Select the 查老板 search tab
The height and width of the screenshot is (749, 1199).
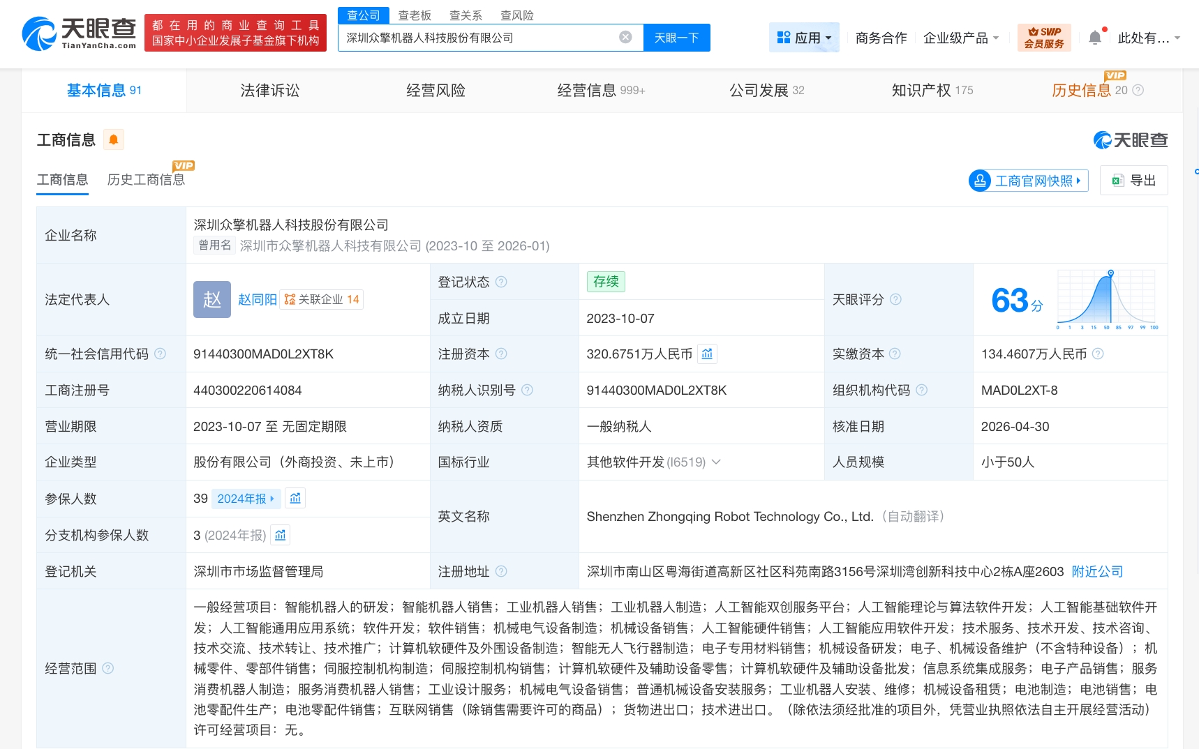(415, 15)
